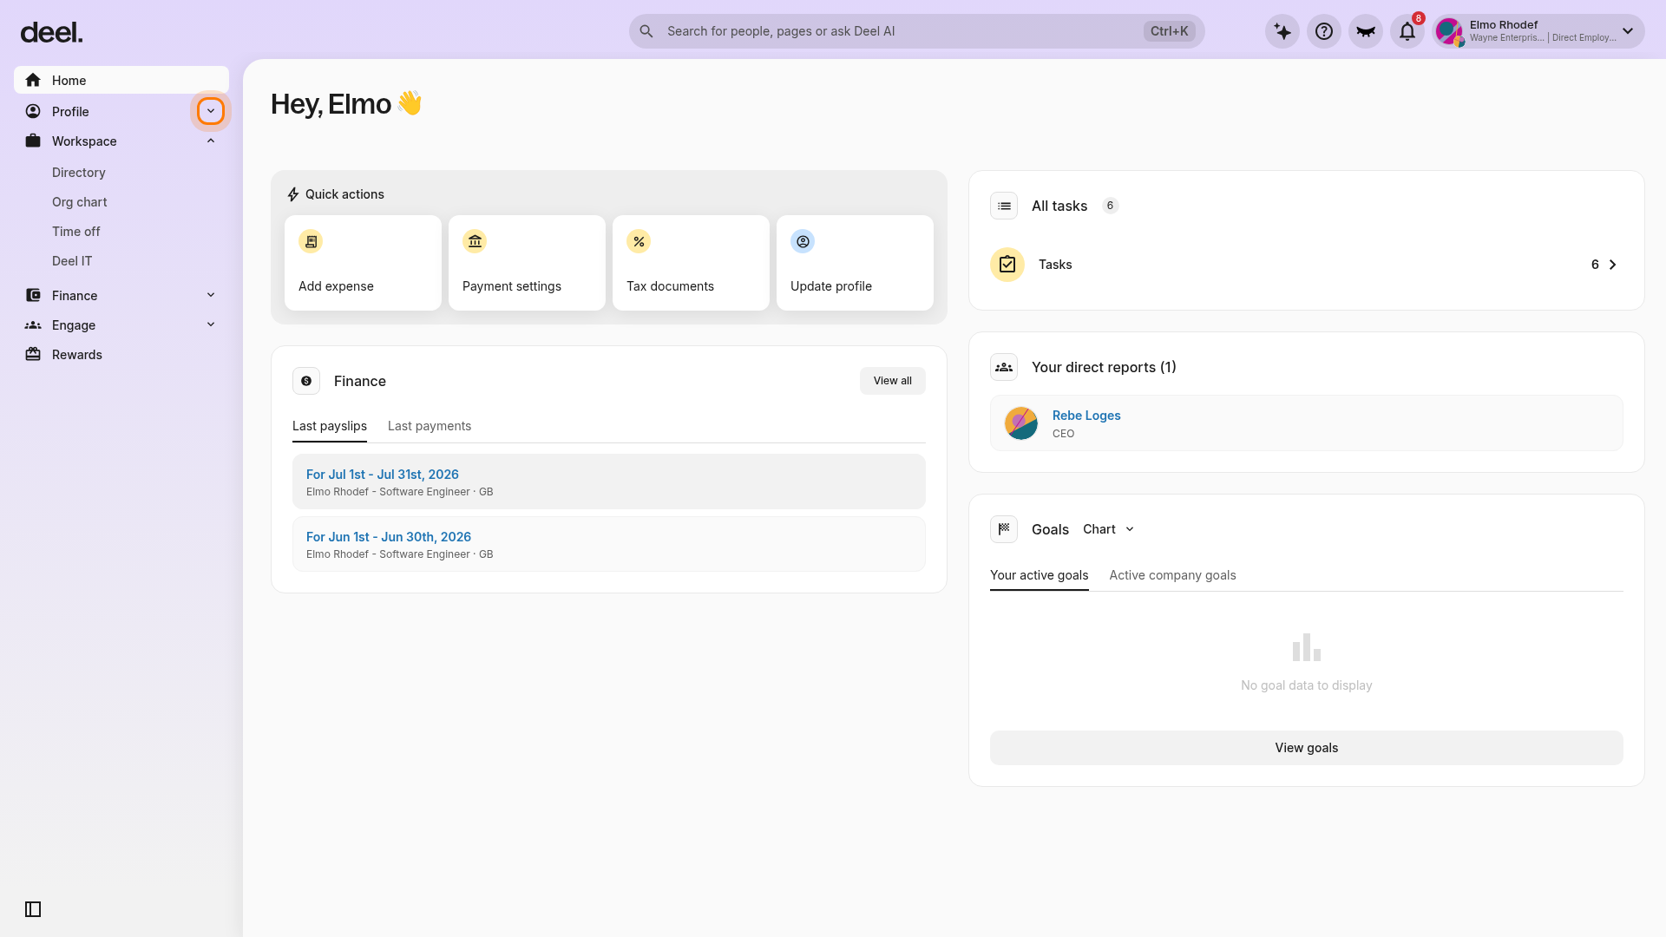The image size is (1666, 937).
Task: Click the Rewards gift icon
Action: (33, 354)
